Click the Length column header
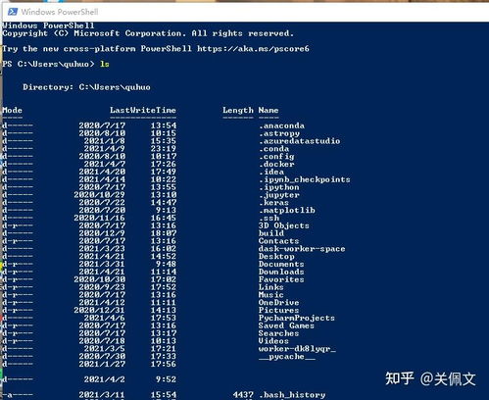 [238, 110]
